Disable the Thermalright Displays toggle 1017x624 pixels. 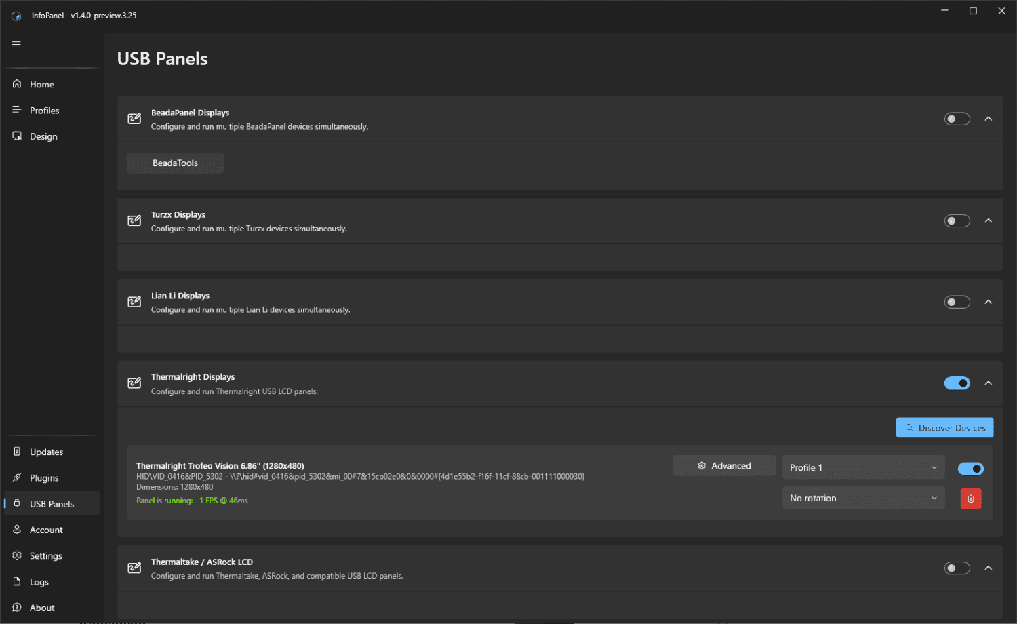click(x=957, y=383)
